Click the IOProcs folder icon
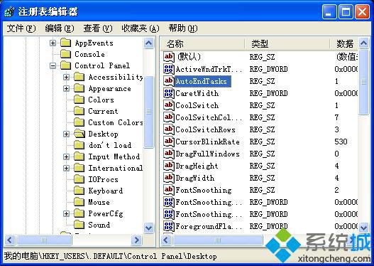 pyautogui.click(x=79, y=179)
